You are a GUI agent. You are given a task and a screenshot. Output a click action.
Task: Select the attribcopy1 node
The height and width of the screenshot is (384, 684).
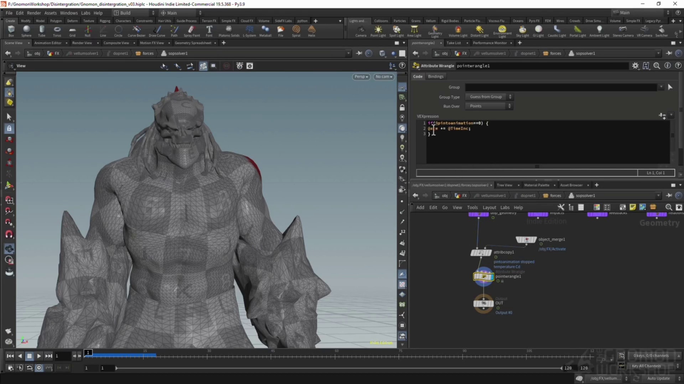point(481,252)
